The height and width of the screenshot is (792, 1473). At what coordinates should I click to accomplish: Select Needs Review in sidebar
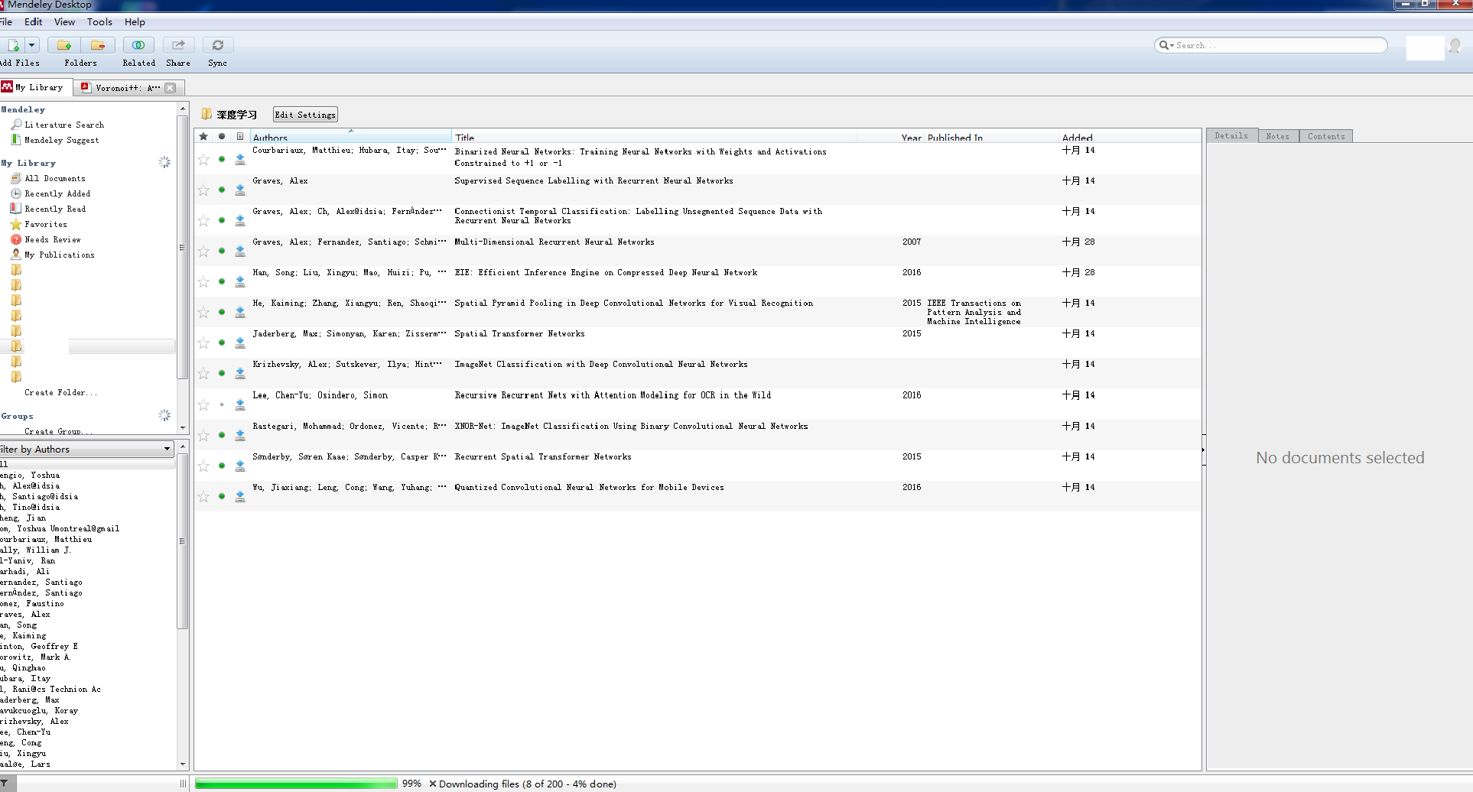click(x=52, y=239)
